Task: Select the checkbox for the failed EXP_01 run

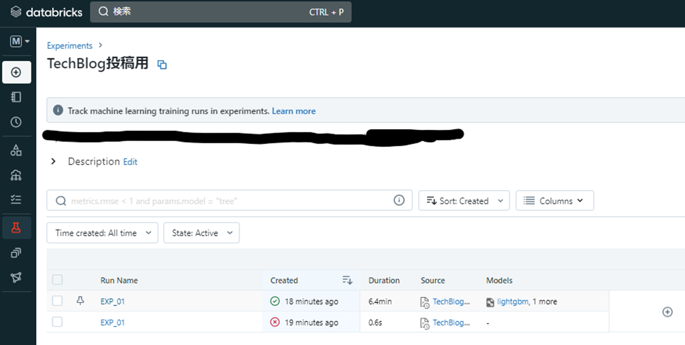Action: [57, 322]
